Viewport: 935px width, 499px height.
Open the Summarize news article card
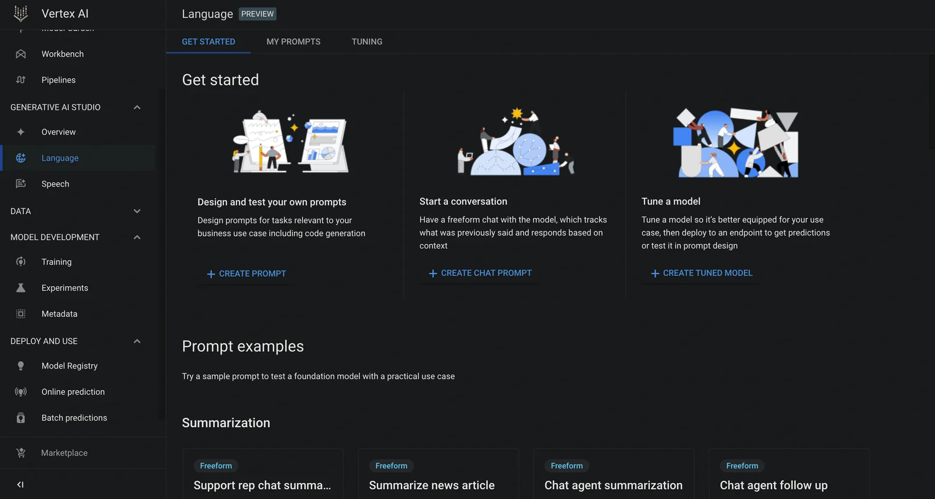438,474
